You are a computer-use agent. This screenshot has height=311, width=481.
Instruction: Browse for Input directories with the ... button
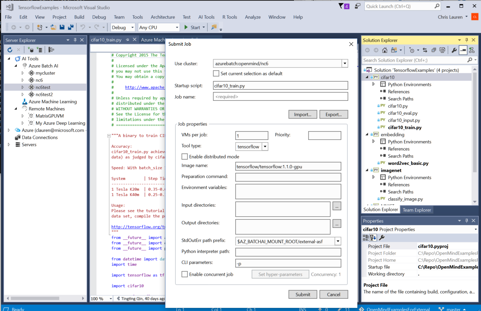point(337,206)
